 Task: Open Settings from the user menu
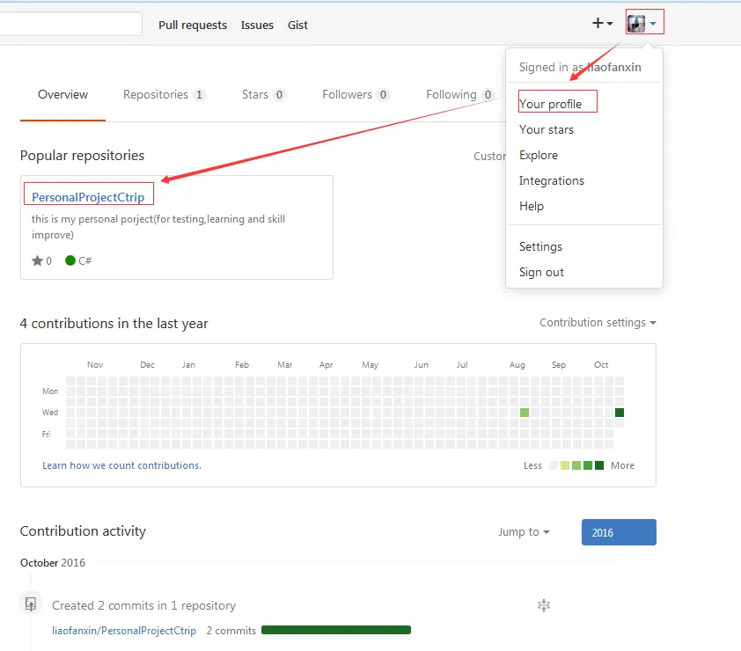tap(540, 246)
